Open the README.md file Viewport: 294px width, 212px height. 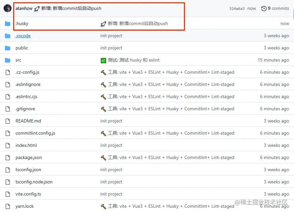tap(28, 121)
